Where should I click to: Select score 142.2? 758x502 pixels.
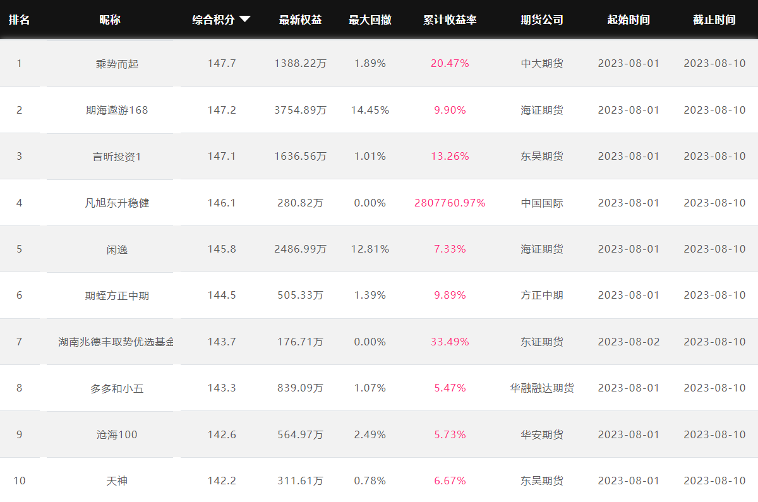point(222,481)
